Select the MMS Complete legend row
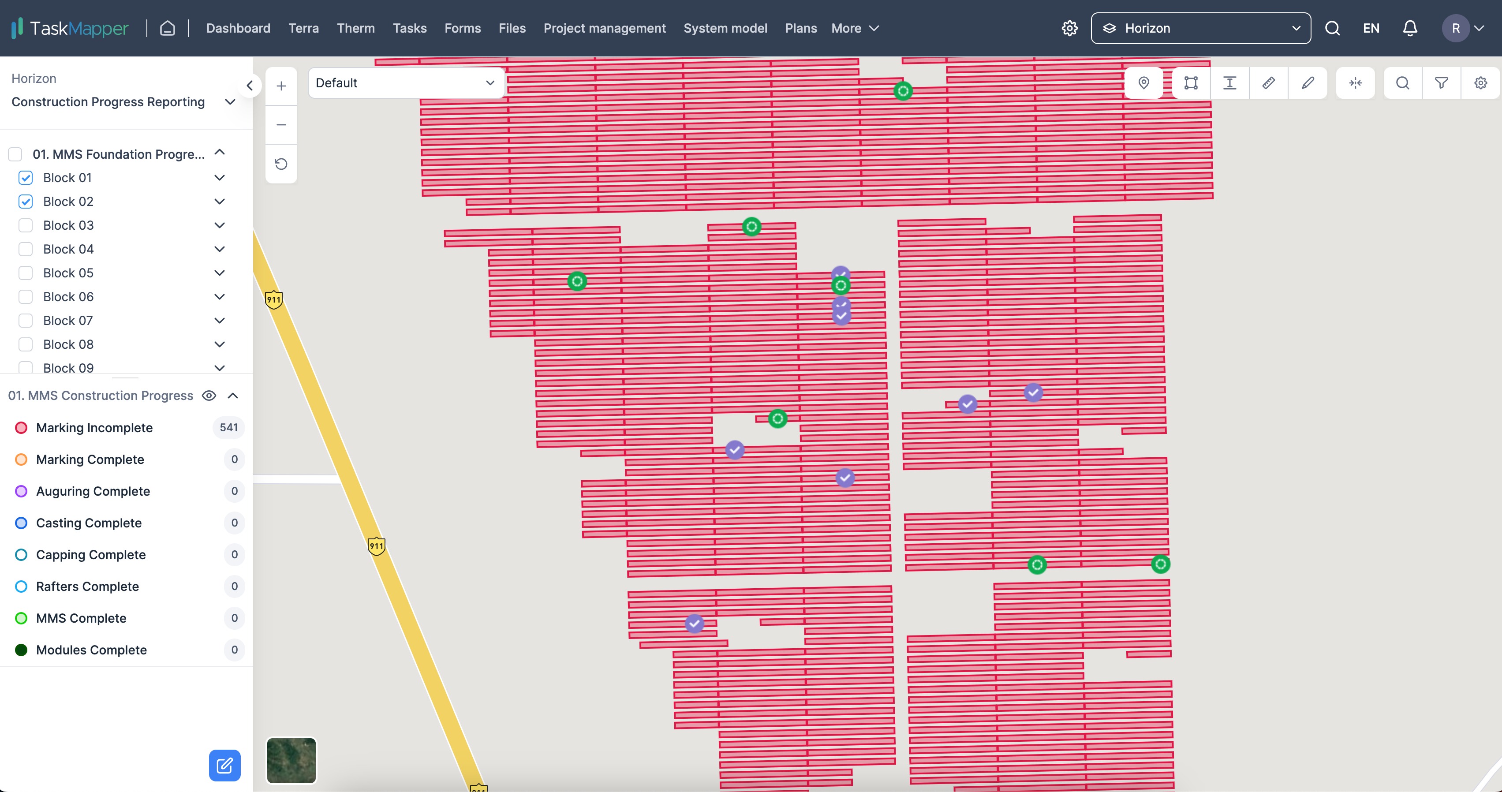This screenshot has width=1502, height=792. (x=127, y=618)
